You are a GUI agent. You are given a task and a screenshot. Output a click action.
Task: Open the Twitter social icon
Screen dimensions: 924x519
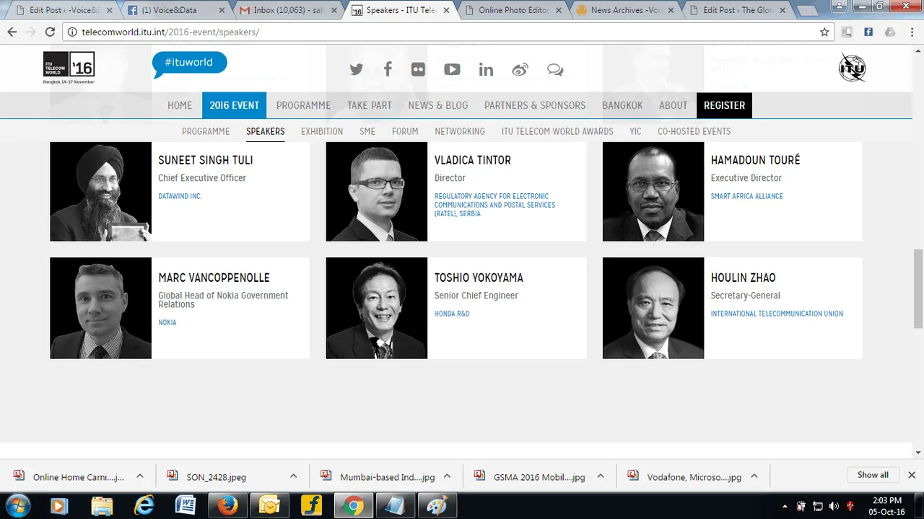click(356, 69)
